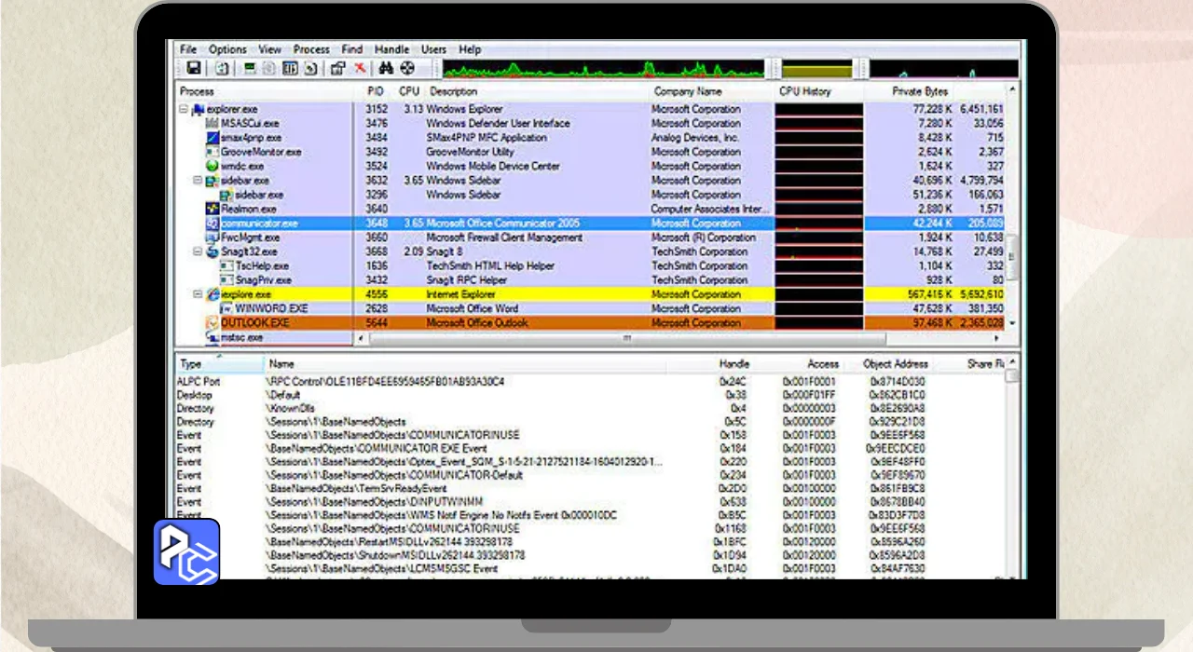Click the crosshair Find Window's Process icon

407,68
